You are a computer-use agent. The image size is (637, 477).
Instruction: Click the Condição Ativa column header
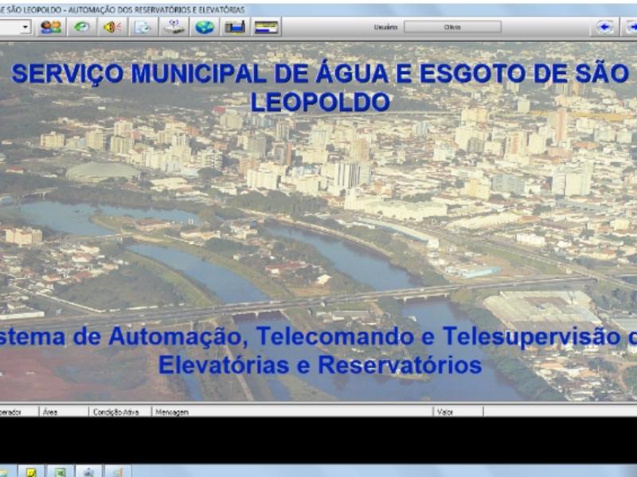point(116,412)
